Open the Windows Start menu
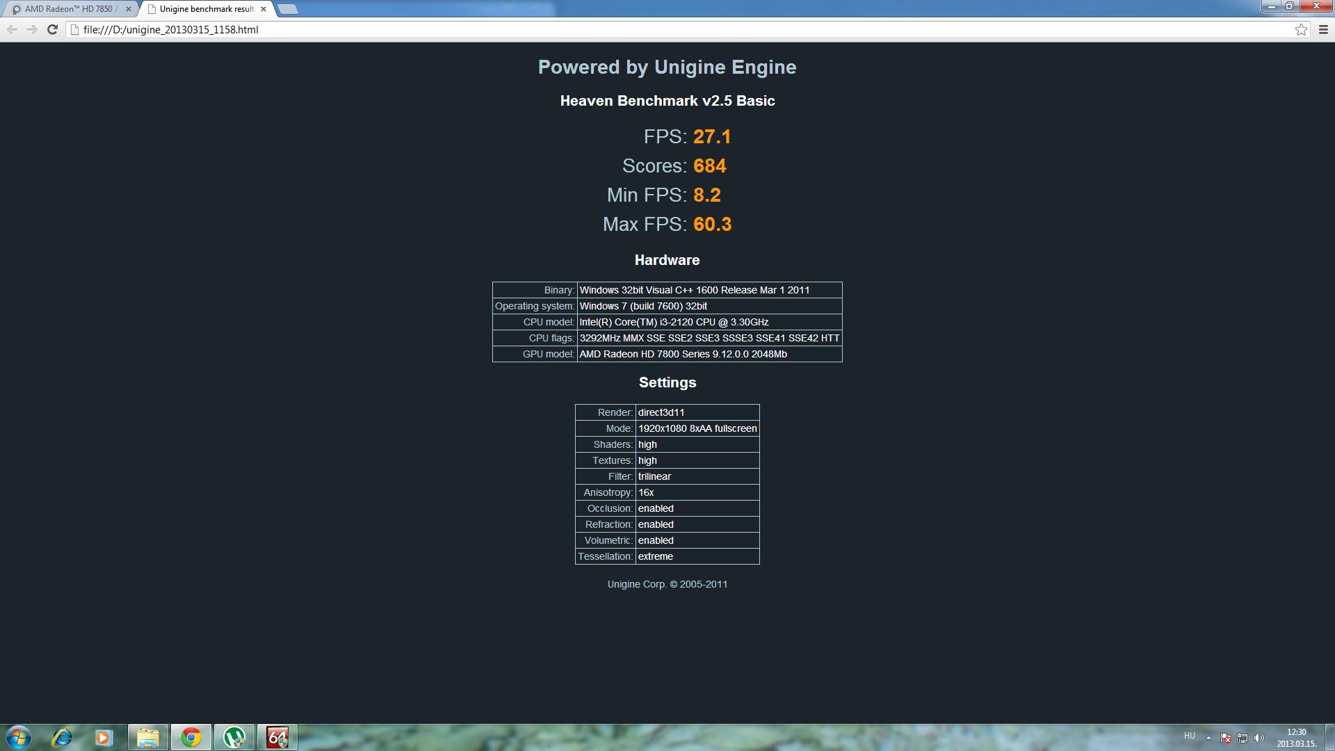1335x751 pixels. (x=18, y=737)
